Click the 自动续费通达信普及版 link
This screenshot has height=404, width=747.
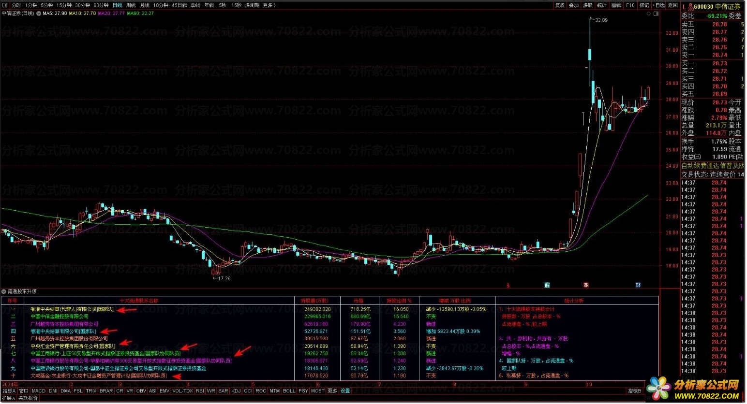(x=713, y=166)
